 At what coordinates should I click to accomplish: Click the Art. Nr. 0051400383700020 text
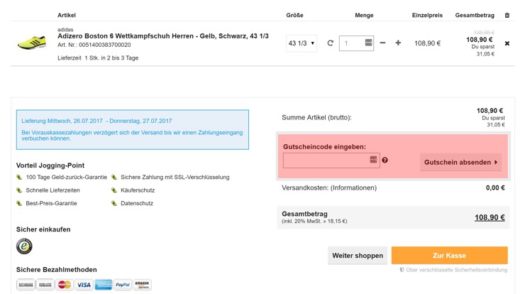94,45
